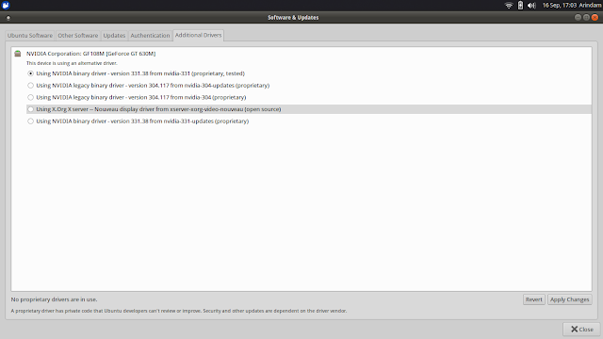Close the Software & Updates dialog
The image size is (603, 339).
click(582, 330)
